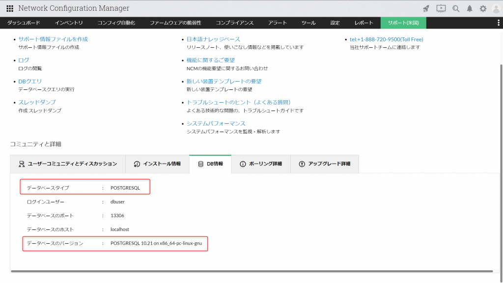This screenshot has width=503, height=283.
Task: Open the コンフィグ自動化 menu
Action: point(116,23)
